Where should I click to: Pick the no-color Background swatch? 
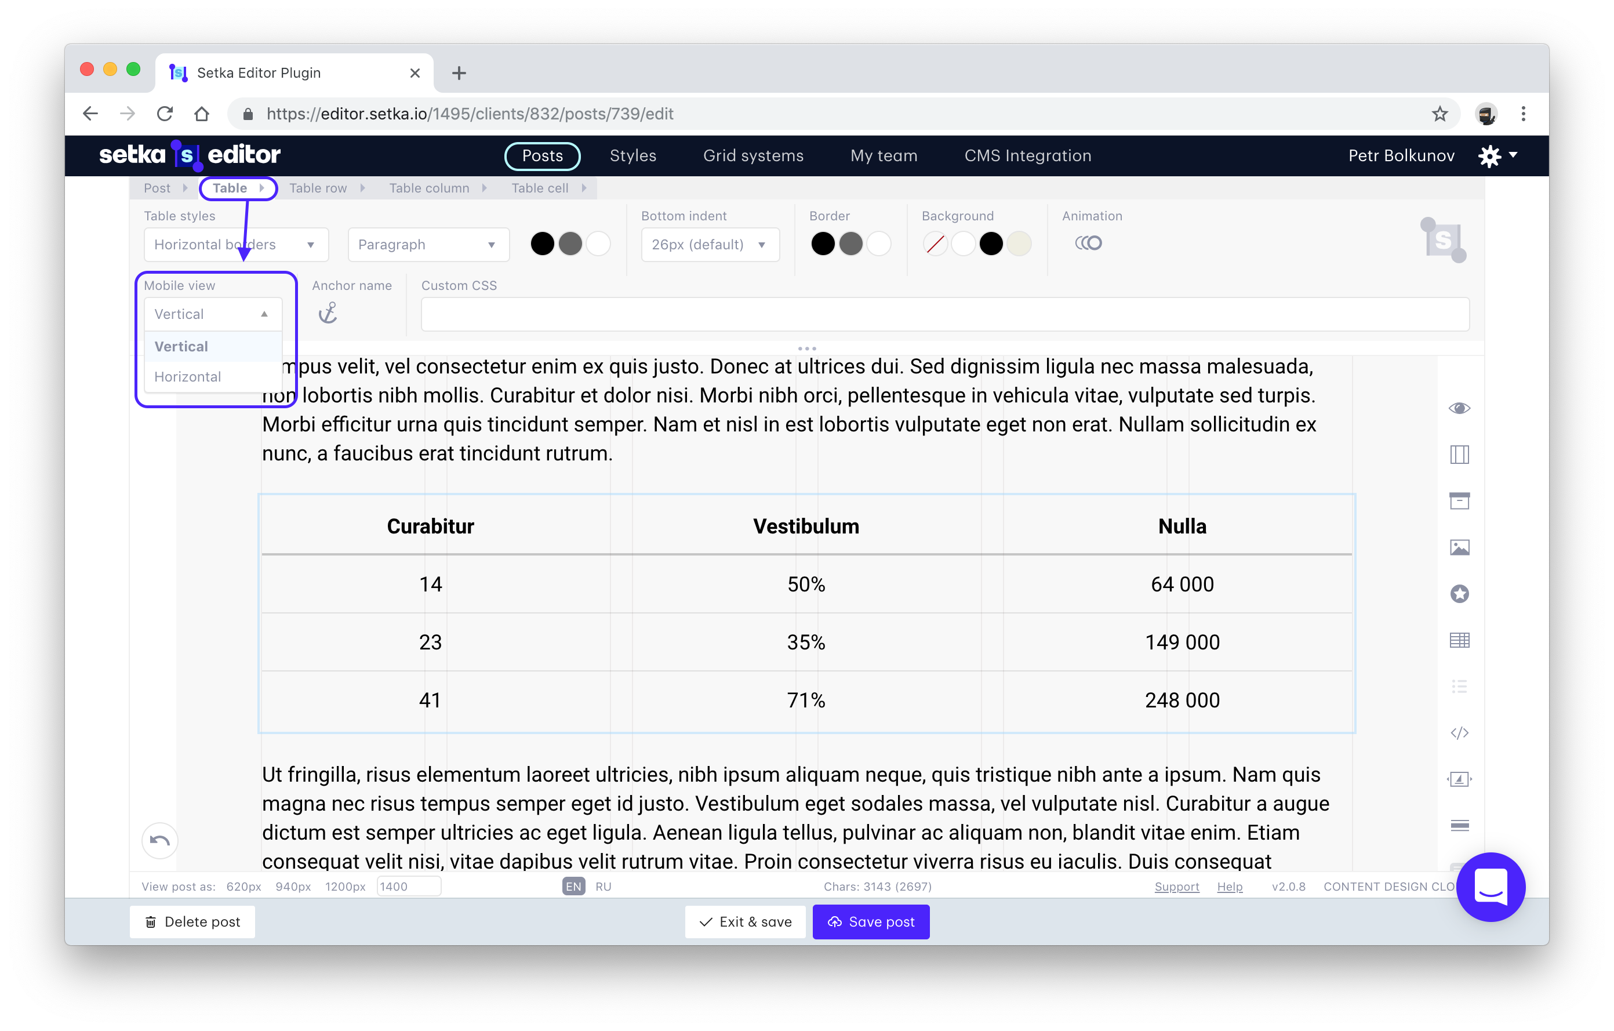click(x=935, y=244)
